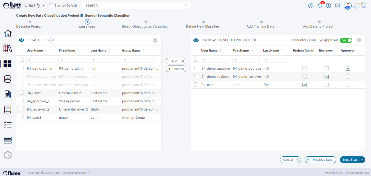Check the Start by Default checkbox
This screenshot has height=176, width=371.
point(51,5)
